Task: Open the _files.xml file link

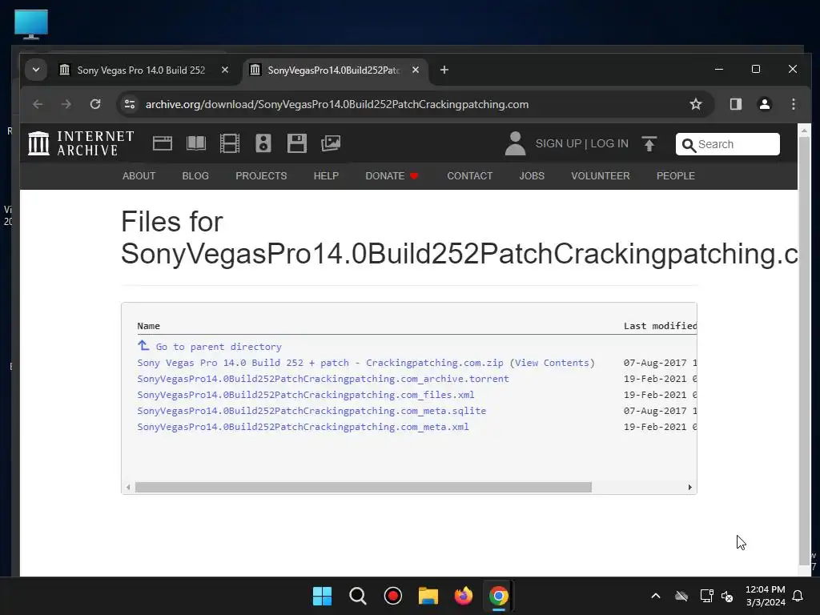Action: tap(305, 395)
